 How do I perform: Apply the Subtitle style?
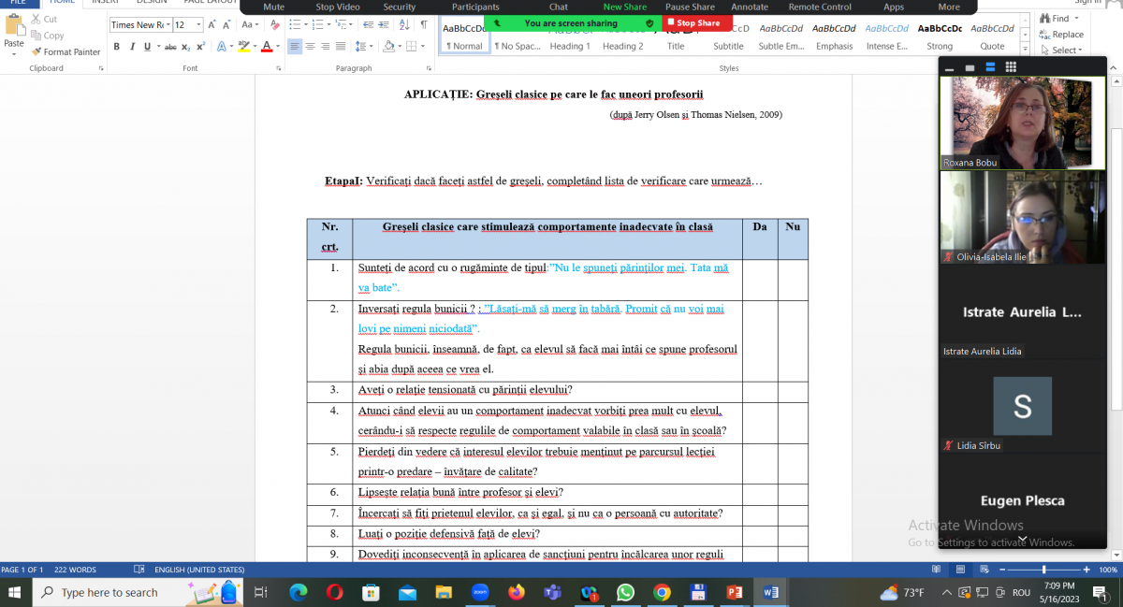(728, 36)
